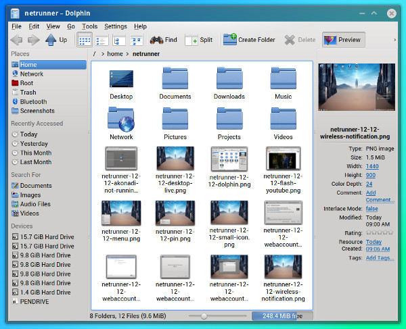Image resolution: width=406 pixels, height=329 pixels.
Task: Select the Downloads folder icon
Action: 229,78
